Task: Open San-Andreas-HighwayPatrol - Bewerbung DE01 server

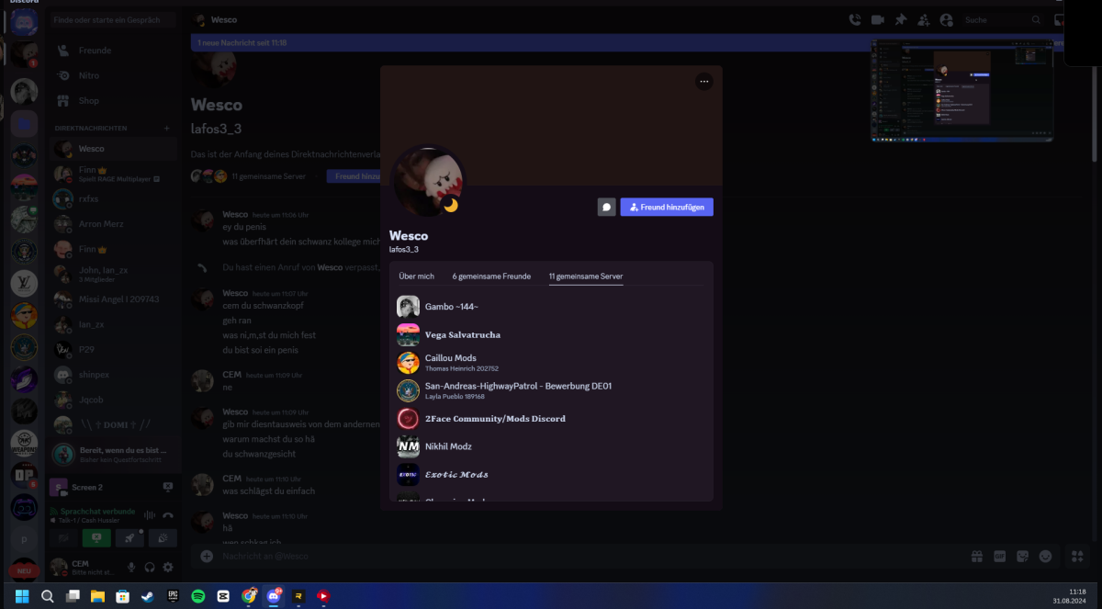Action: pyautogui.click(x=551, y=390)
